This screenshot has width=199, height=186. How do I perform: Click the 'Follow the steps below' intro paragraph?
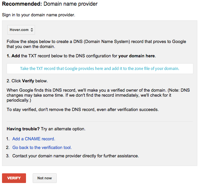96,44
